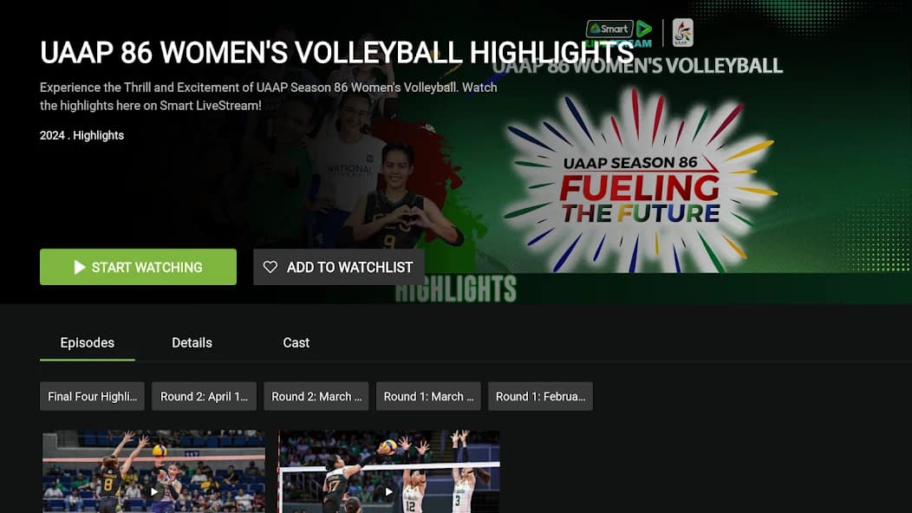
Task: Select the Final Four Highlights chip
Action: coord(93,396)
